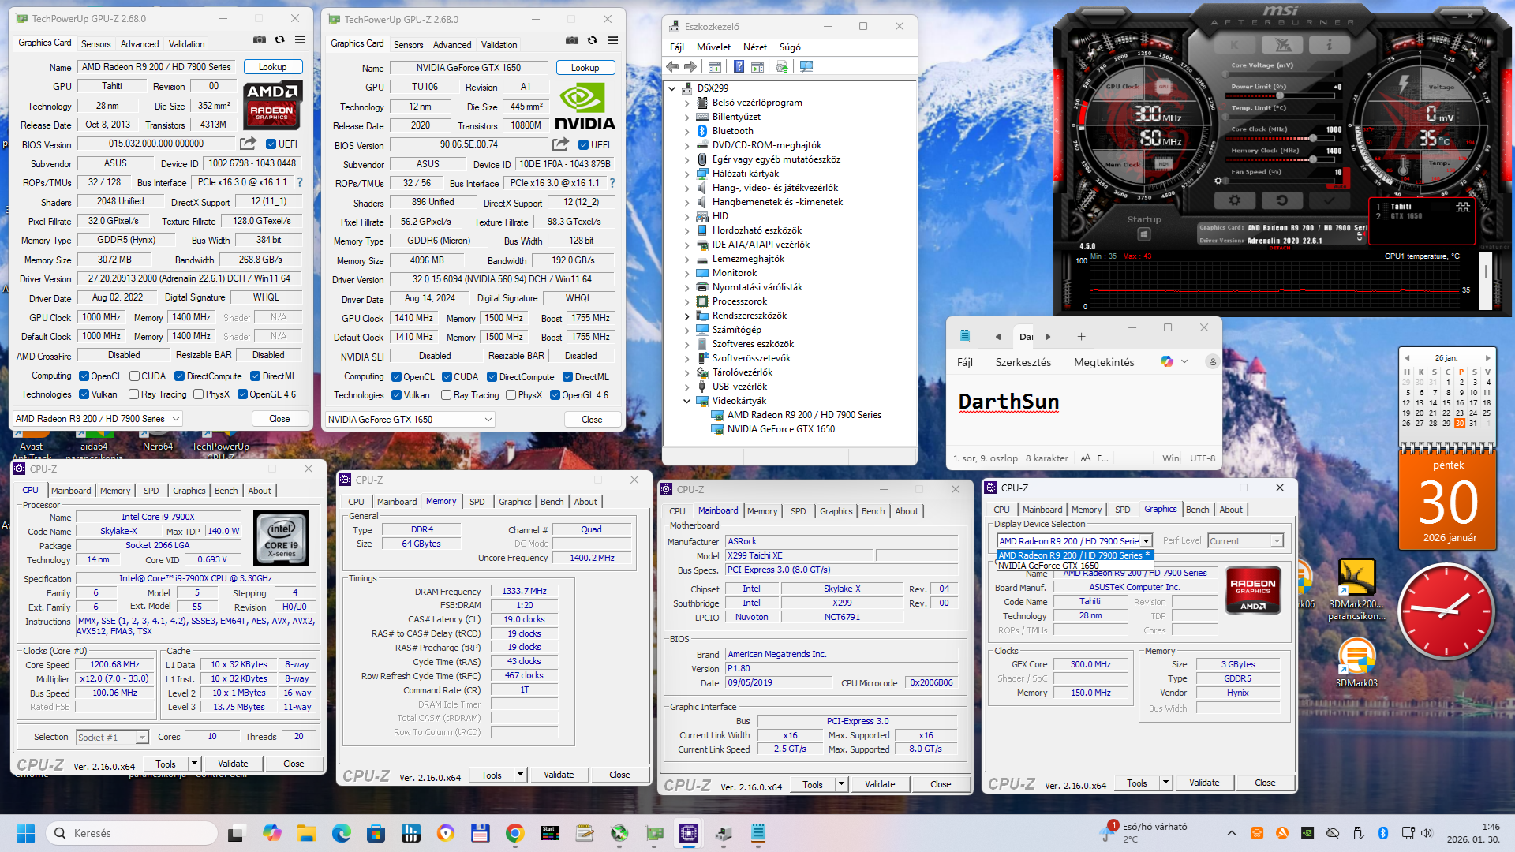The width and height of the screenshot is (1515, 852).
Task: Open hamburger menu in NVIDIA GPU-Z window
Action: pyautogui.click(x=613, y=40)
